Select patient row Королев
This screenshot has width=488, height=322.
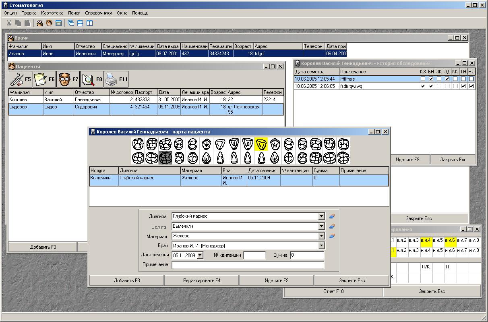pyautogui.click(x=146, y=100)
